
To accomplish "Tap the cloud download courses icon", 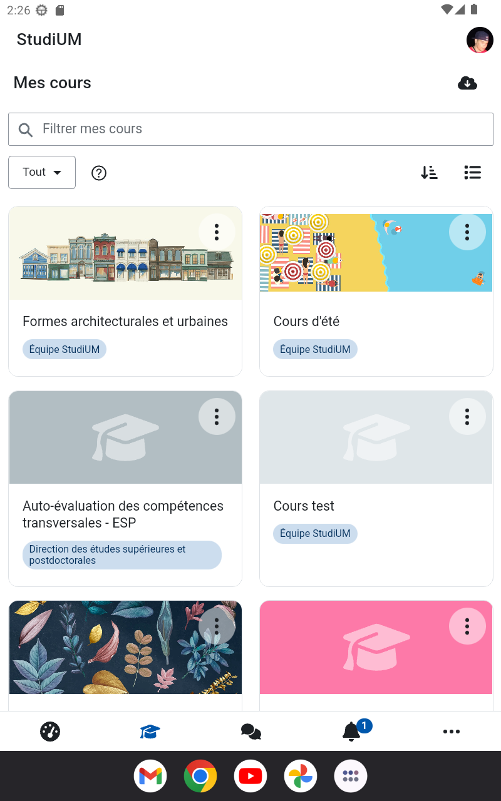I will coord(467,83).
